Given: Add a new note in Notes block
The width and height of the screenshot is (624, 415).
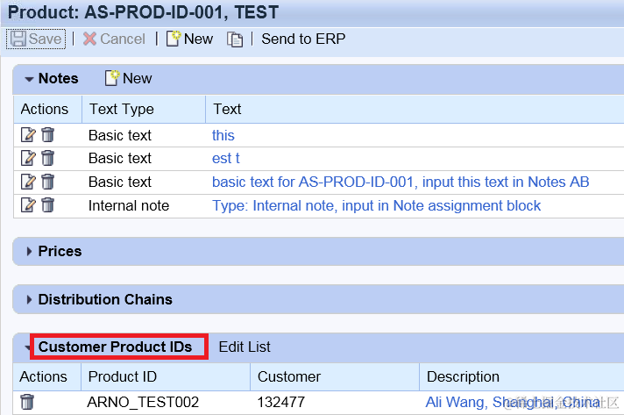Looking at the screenshot, I should click(x=128, y=78).
